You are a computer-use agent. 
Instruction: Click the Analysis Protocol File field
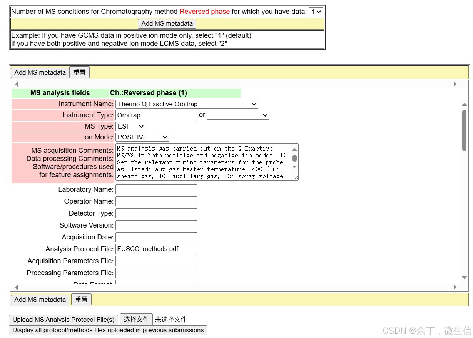click(156, 249)
